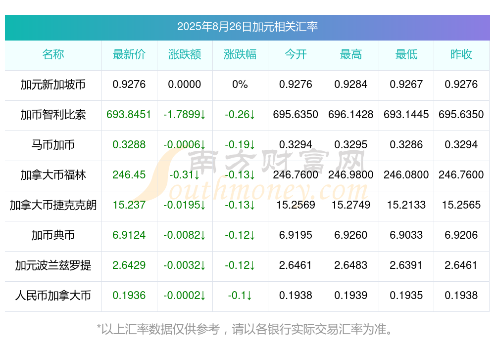Select the 加币智利比索 row name
Screen dimensions: 495x345
[53, 115]
